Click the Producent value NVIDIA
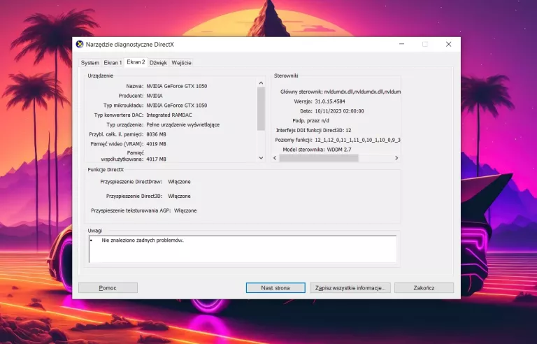537x344 pixels. coord(155,96)
